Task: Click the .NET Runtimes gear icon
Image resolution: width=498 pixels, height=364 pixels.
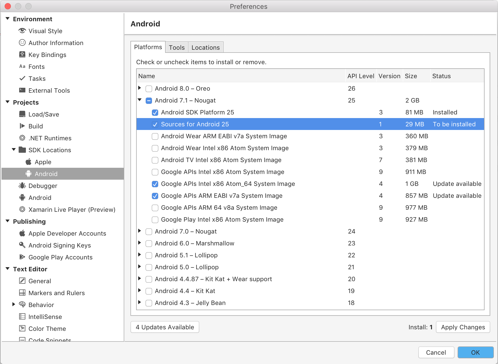Action: coord(22,138)
